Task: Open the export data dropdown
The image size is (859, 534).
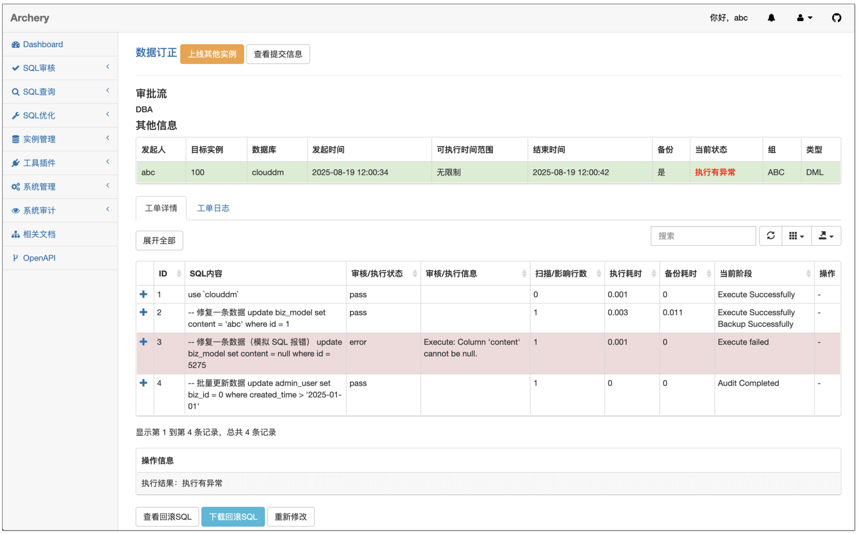Action: point(825,236)
